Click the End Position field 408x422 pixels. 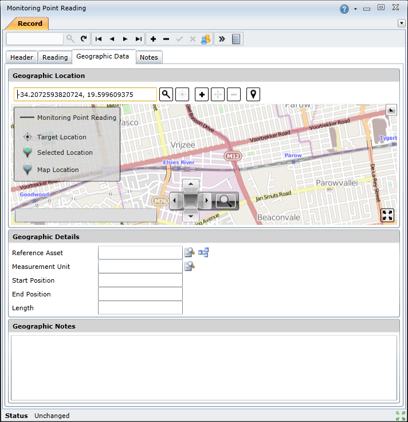click(x=140, y=294)
